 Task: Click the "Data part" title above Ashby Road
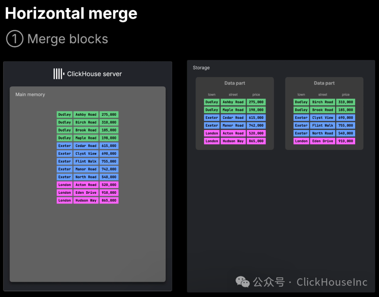[x=235, y=83]
